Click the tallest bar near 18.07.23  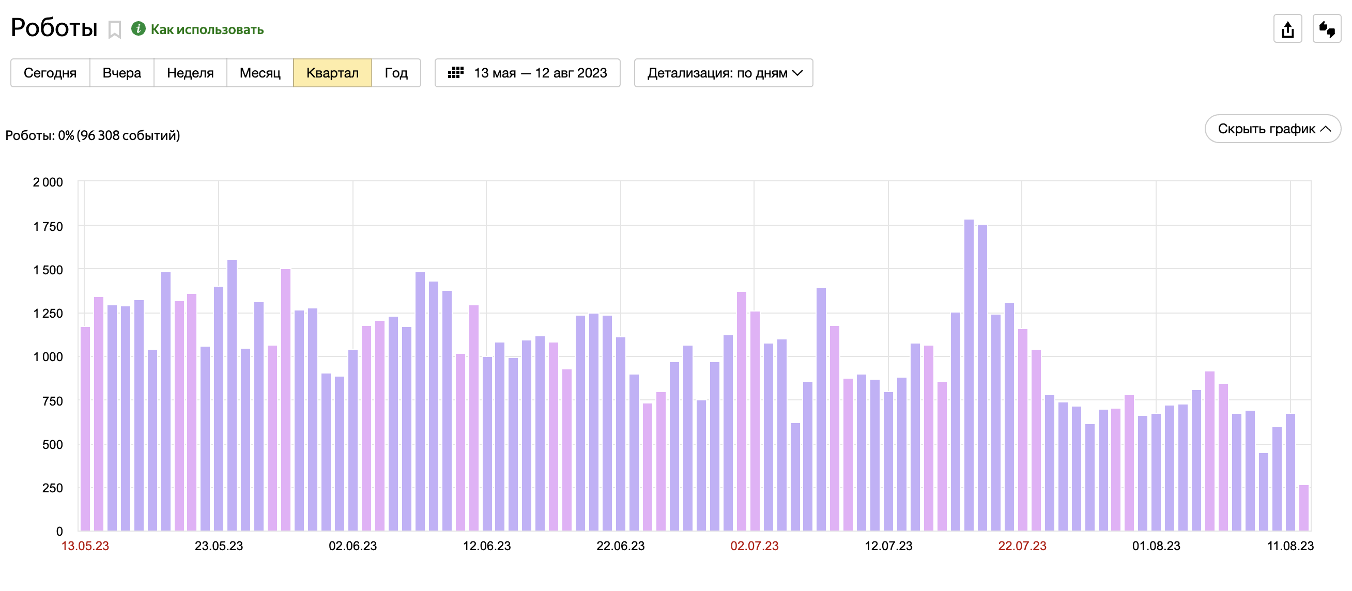[969, 375]
